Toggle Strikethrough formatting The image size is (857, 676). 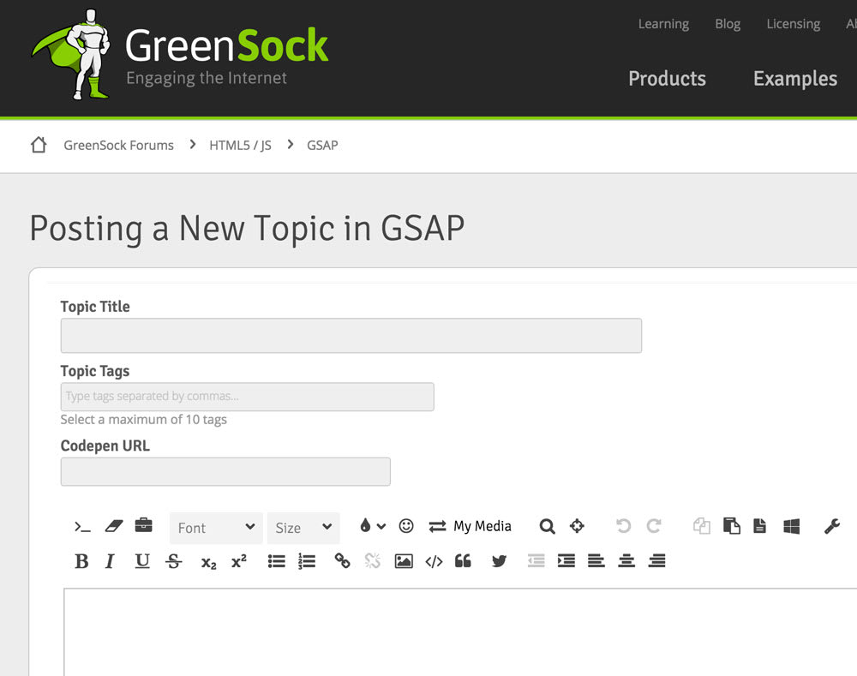coord(174,561)
